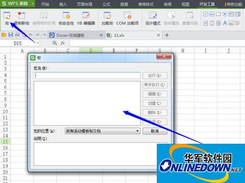The width and height of the screenshot is (245, 183).
Task: Toggle 设计模式 design mode
Action: click(x=153, y=18)
